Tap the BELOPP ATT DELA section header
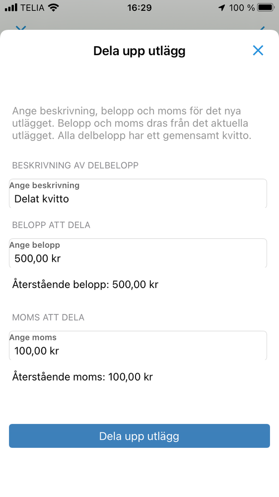Screen dimensions: 279x497 pos(51,225)
